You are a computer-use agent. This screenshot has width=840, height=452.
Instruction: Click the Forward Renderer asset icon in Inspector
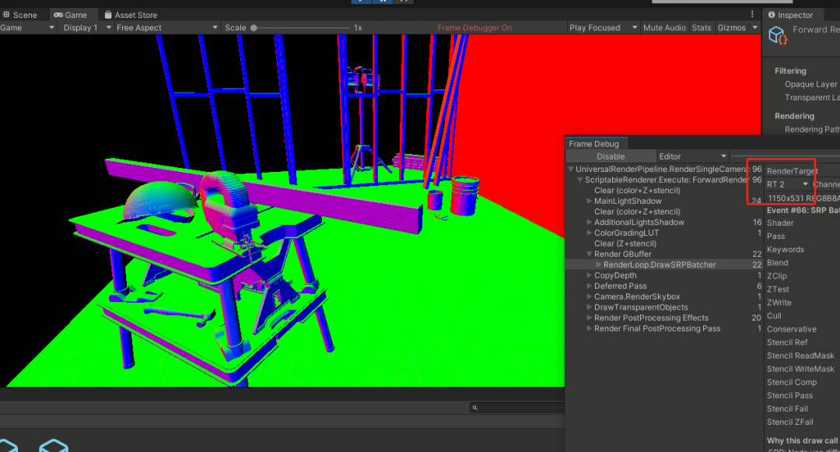(x=777, y=35)
